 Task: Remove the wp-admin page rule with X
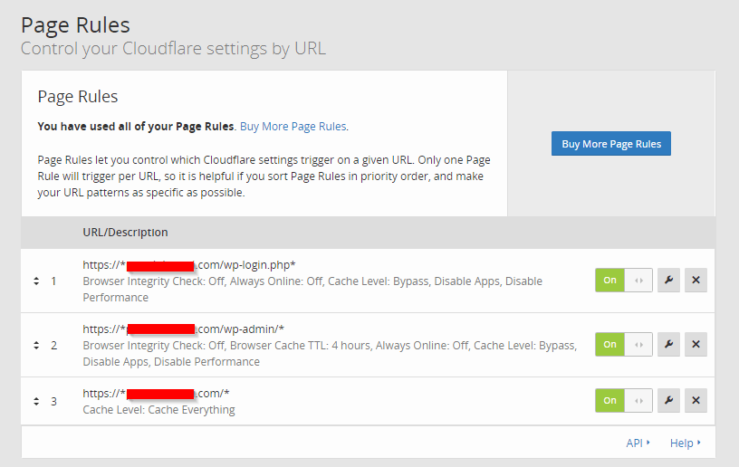point(696,344)
